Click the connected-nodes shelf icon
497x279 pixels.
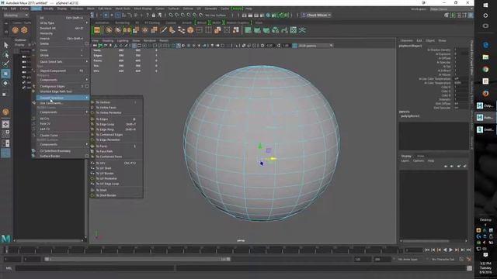click(181, 30)
